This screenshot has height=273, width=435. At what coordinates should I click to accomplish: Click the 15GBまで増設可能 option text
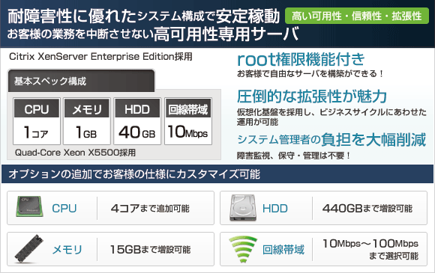tap(150, 250)
